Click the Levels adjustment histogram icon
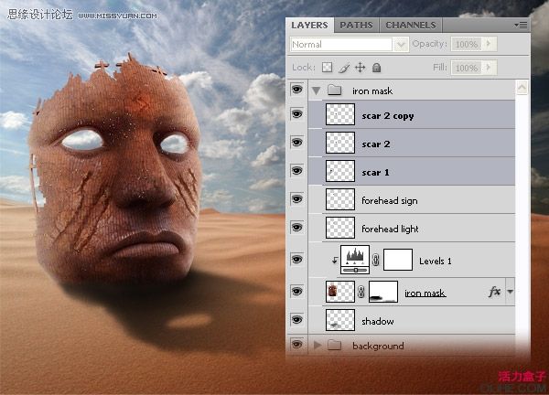The image size is (549, 395). tap(355, 260)
